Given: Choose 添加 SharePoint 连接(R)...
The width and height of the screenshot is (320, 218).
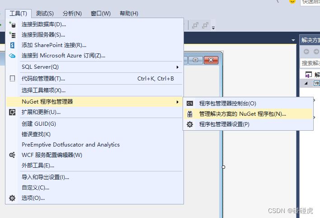Looking at the screenshot, I should click(x=94, y=45).
